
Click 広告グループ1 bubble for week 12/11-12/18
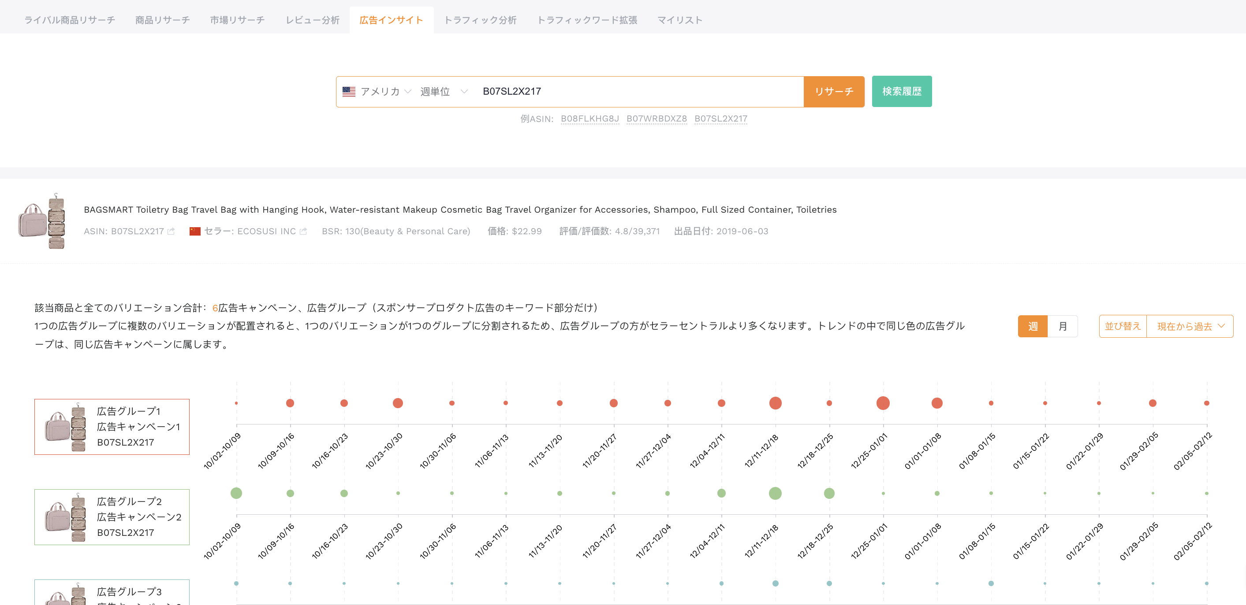(776, 403)
